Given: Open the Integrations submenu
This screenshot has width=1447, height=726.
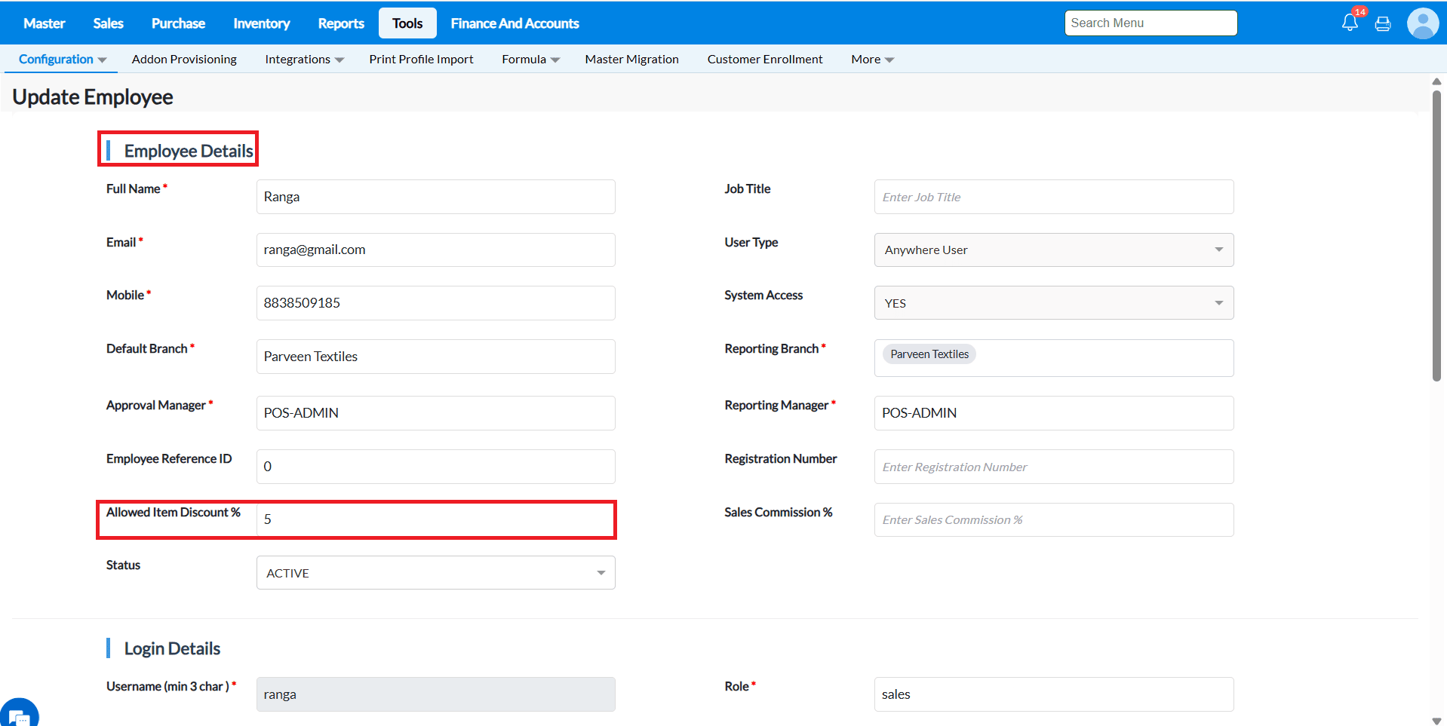Looking at the screenshot, I should pos(304,59).
